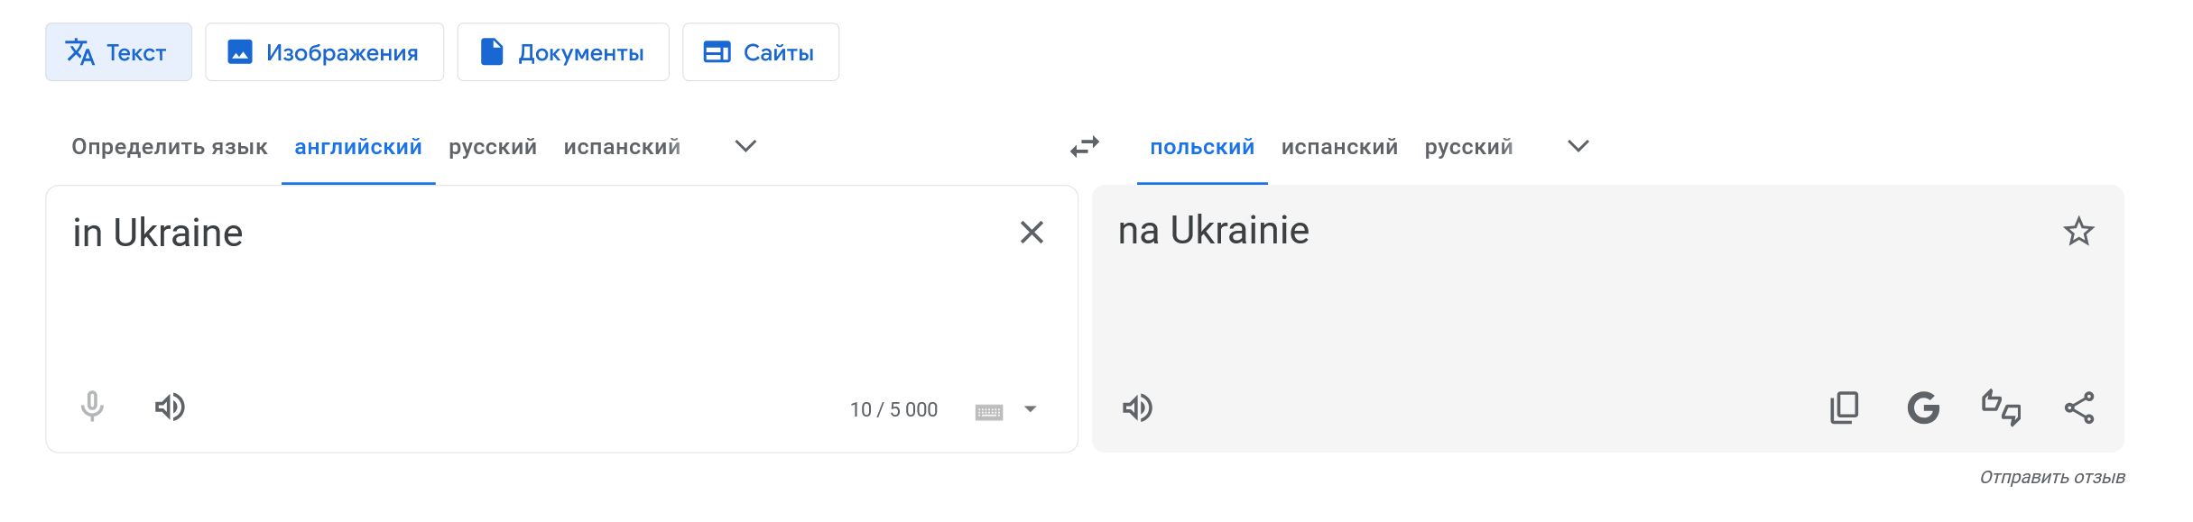The height and width of the screenshot is (522, 2193).
Task: Save translation with the star icon
Action: point(2078,233)
